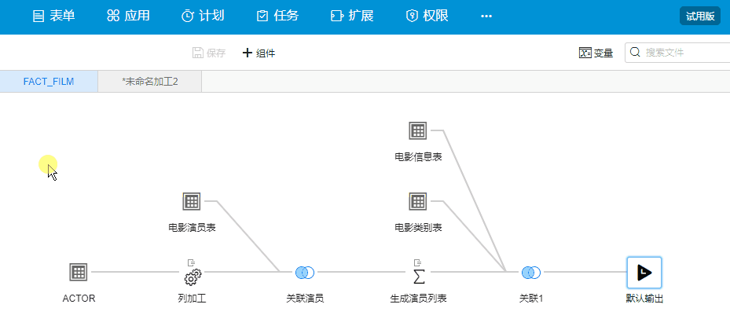730x319 pixels.
Task: Select the 电影类别表 table node
Action: tap(417, 202)
